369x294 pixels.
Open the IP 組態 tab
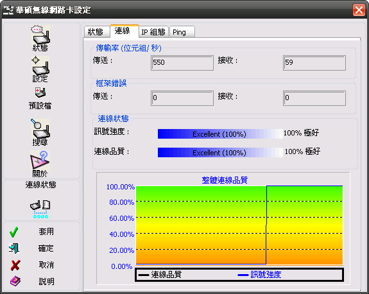click(153, 32)
